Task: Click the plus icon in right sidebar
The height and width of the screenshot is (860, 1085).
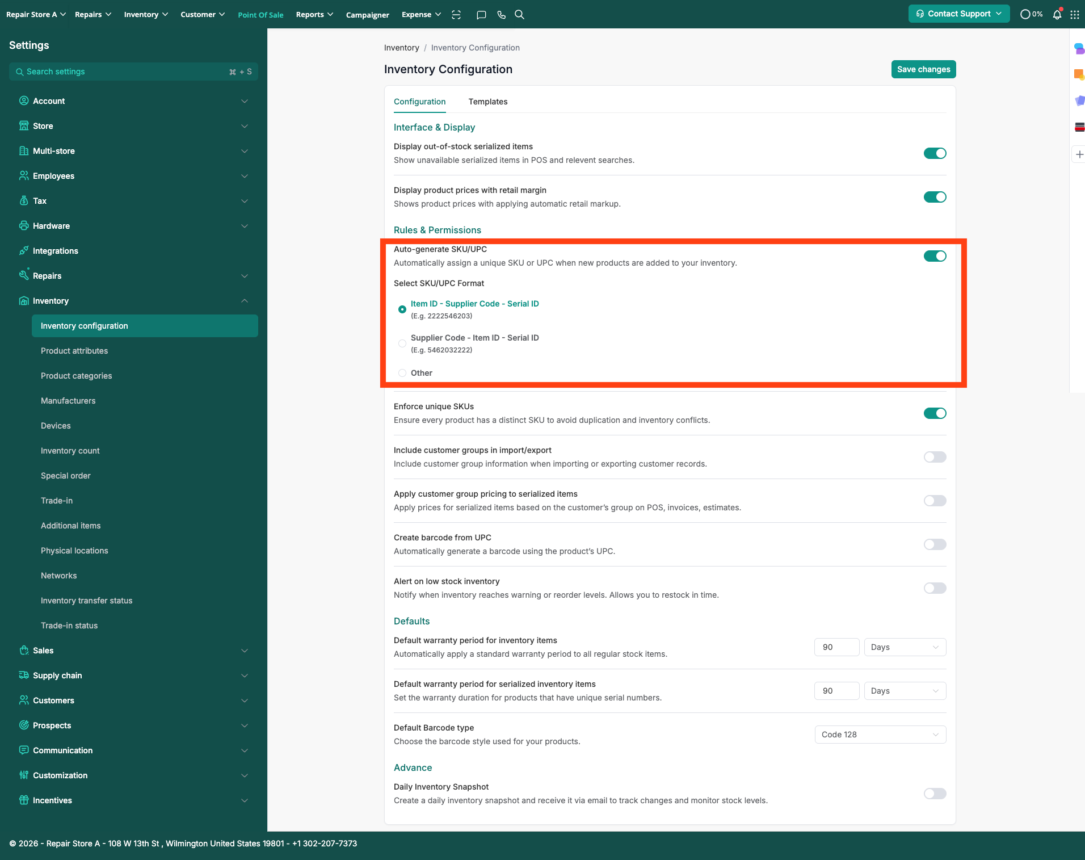Action: point(1079,154)
